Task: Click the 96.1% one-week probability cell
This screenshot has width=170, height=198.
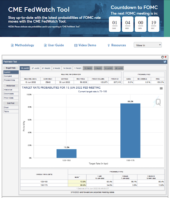Action: click(x=125, y=181)
